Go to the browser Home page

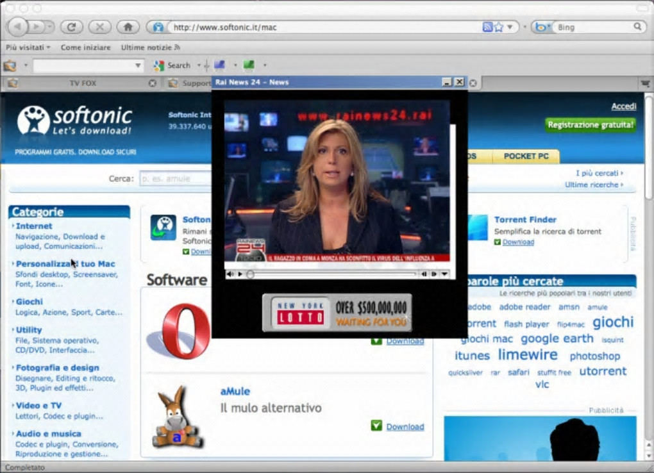click(x=128, y=27)
